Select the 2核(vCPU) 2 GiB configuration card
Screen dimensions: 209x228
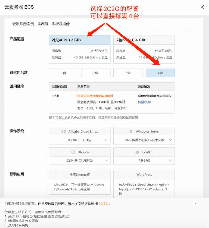pos(79,49)
